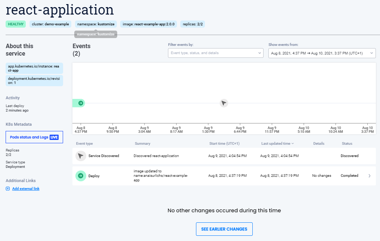The width and height of the screenshot is (380, 241).
Task: Click the namespace: kustomize tag
Action: click(96, 24)
